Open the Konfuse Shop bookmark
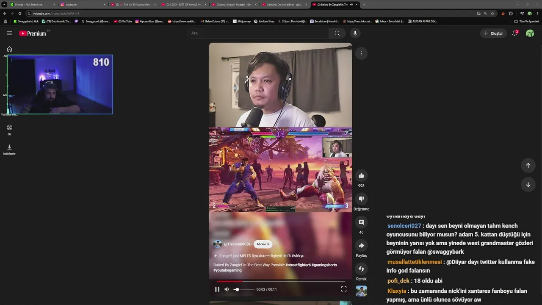542x305 pixels. (x=264, y=21)
